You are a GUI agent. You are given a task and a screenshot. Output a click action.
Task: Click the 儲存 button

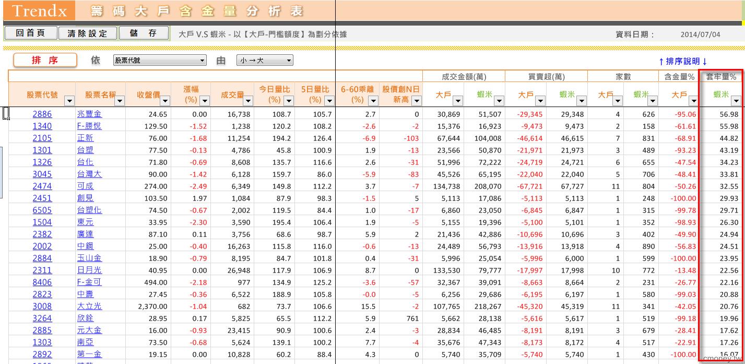pos(144,33)
